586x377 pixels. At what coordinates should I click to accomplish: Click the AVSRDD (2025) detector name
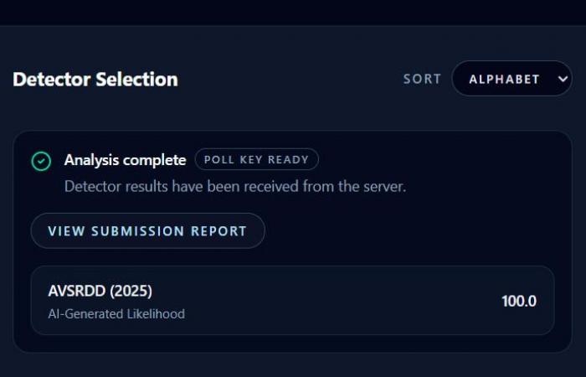[x=100, y=292]
